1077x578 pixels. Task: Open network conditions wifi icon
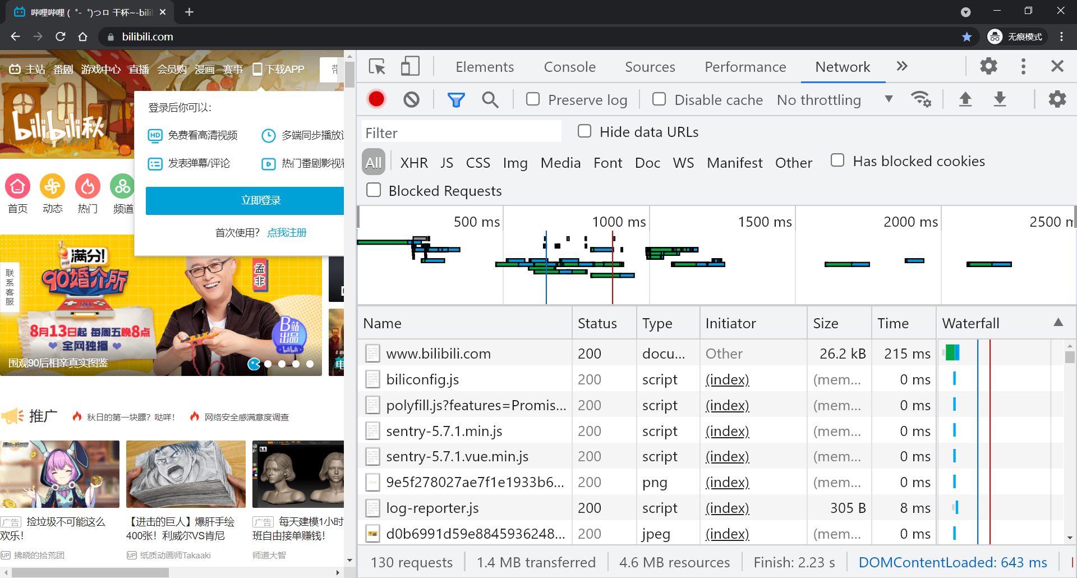pyautogui.click(x=921, y=99)
